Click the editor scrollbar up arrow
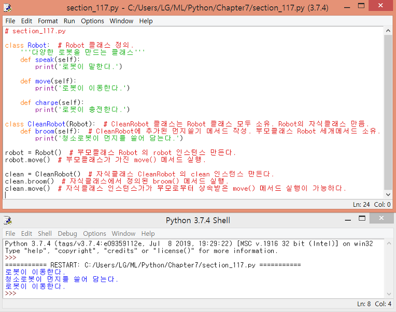Viewport: 396px width, 312px height. pyautogui.click(x=388, y=31)
